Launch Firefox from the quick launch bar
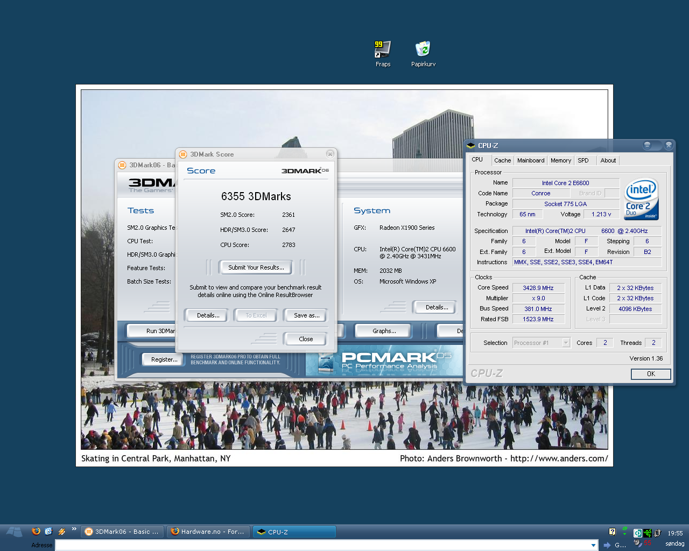689x551 pixels. (36, 531)
